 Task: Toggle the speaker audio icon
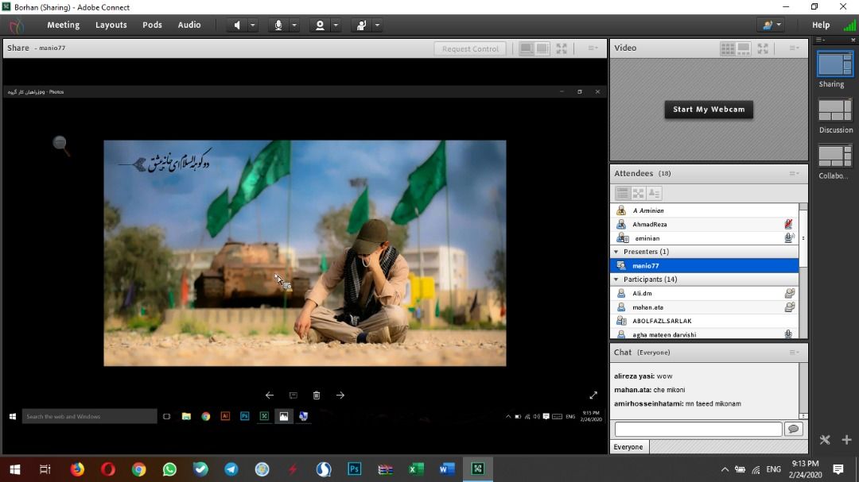[x=237, y=25]
